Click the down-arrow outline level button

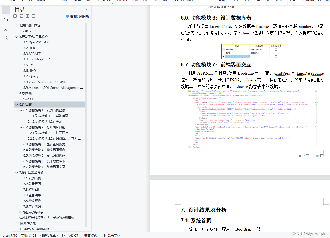pos(15,16)
